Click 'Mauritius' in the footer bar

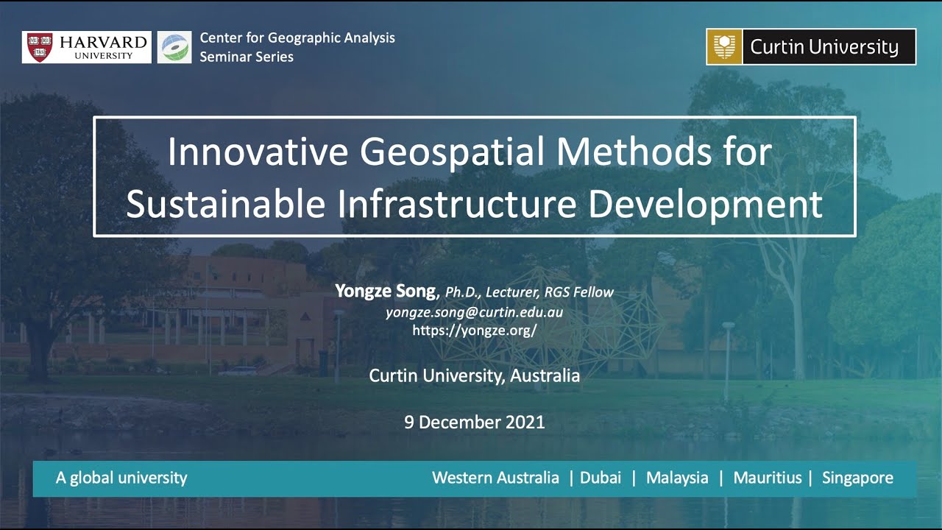(x=768, y=478)
